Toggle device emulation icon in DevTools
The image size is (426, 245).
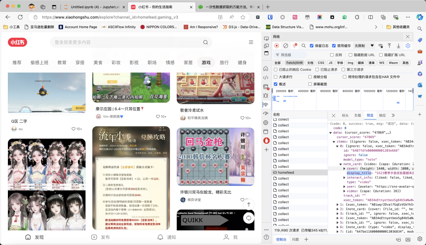click(266, 46)
